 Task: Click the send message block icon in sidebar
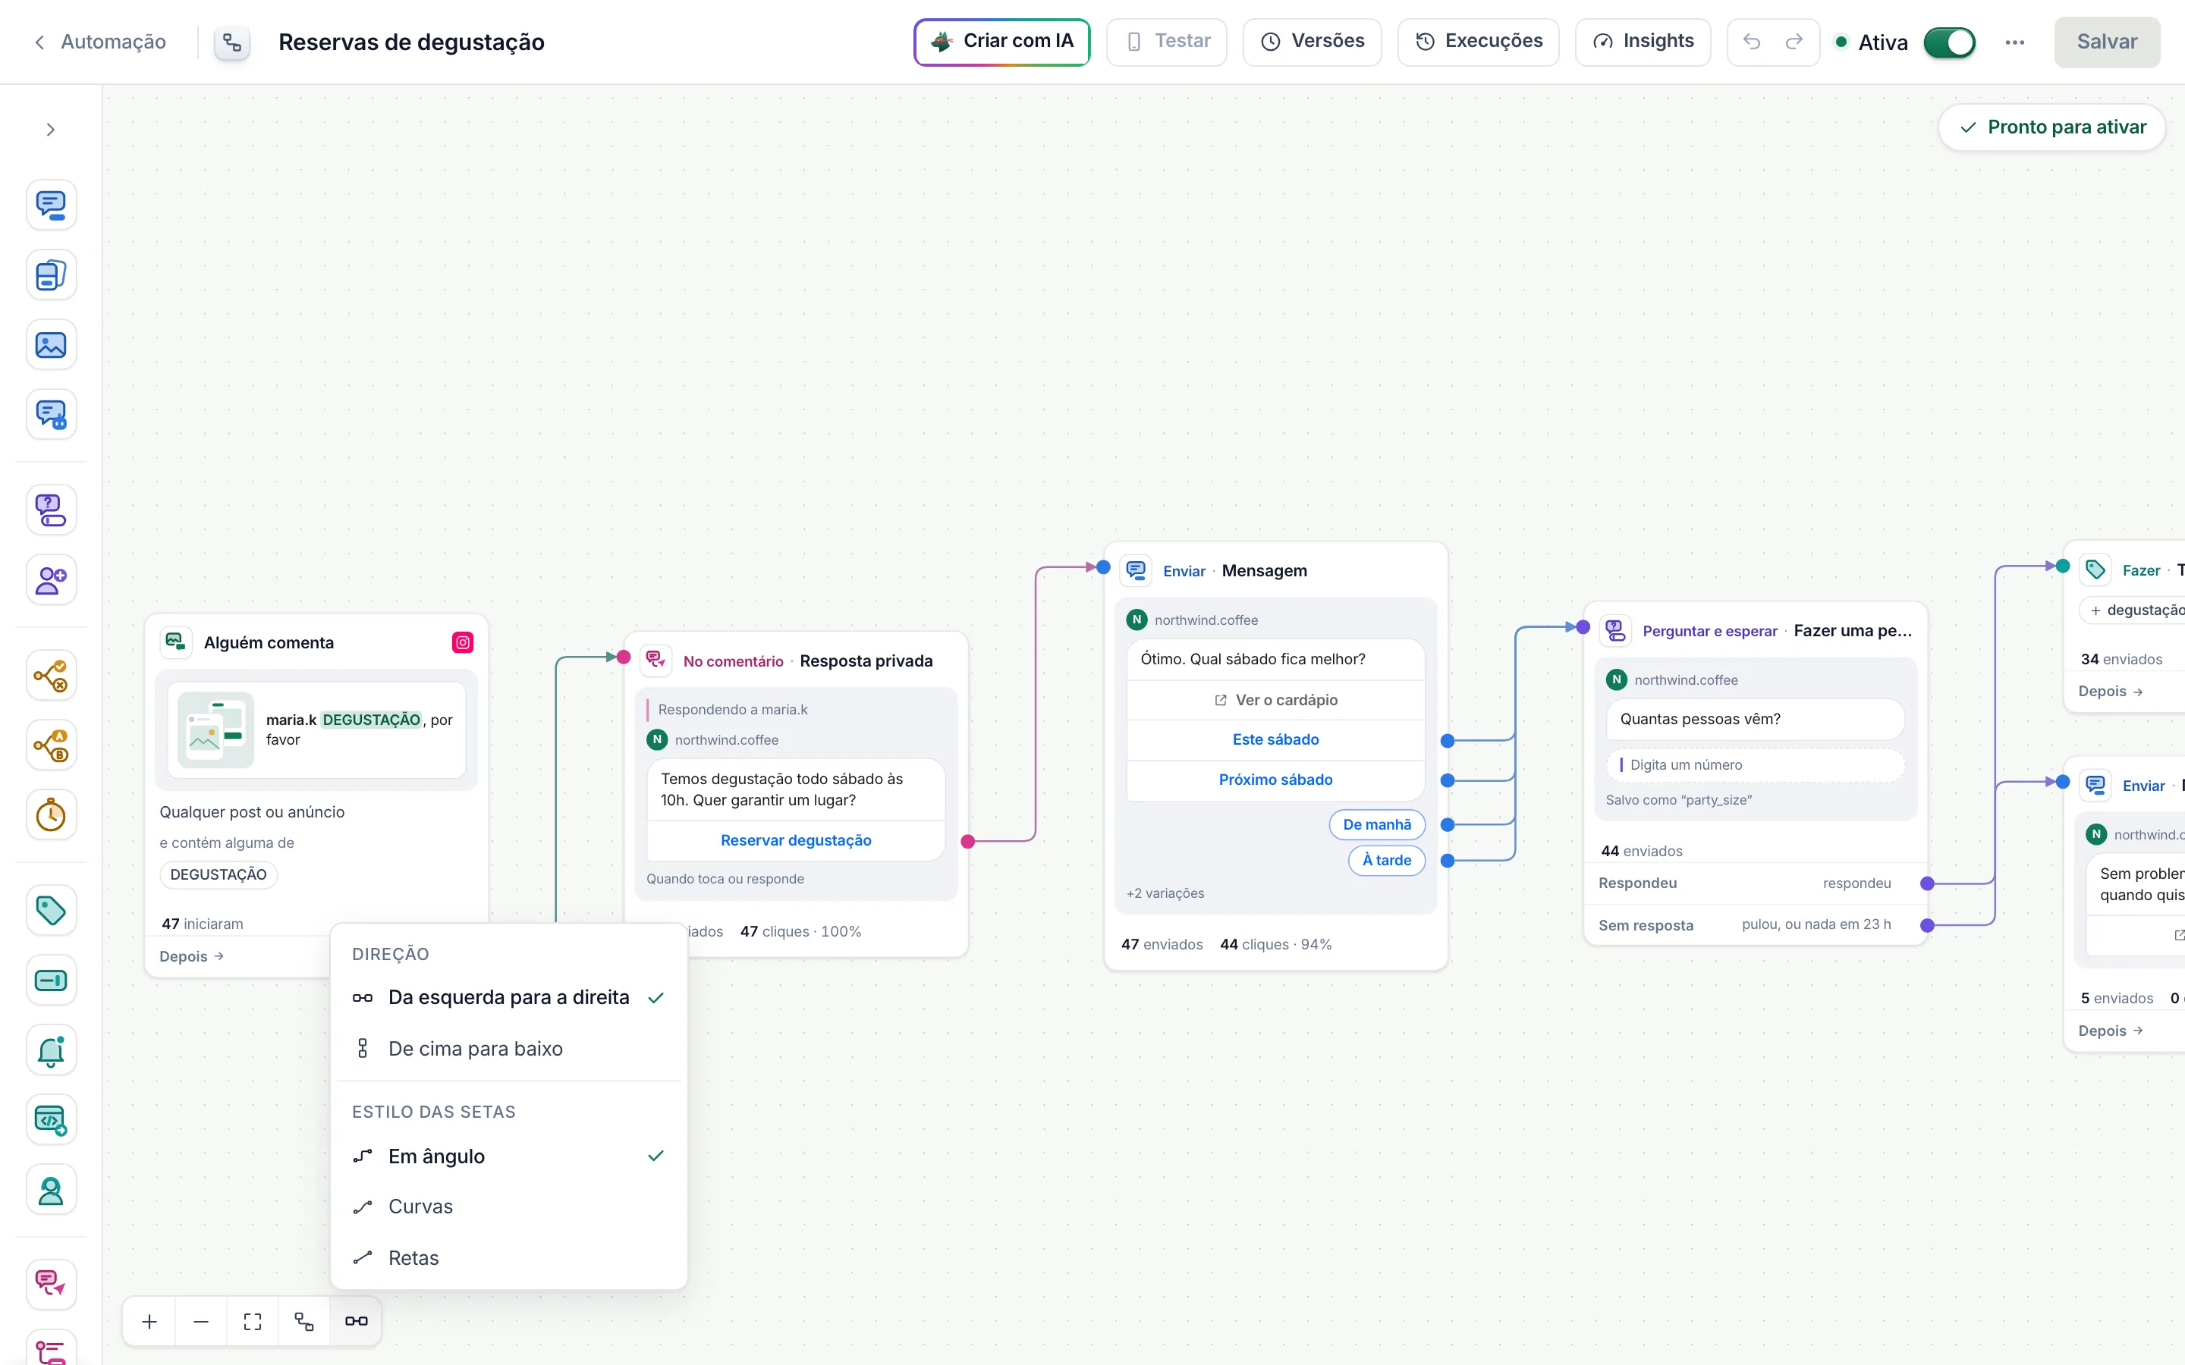pos(51,205)
